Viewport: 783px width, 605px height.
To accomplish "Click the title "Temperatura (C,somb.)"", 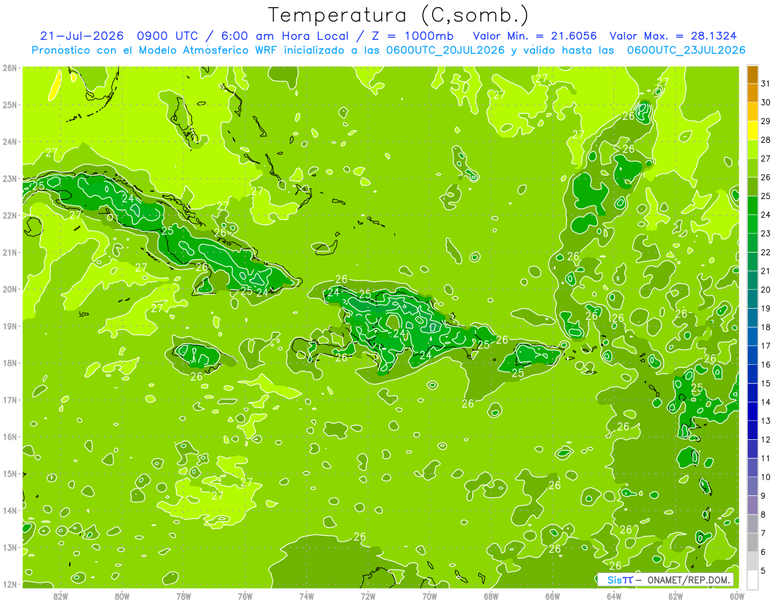I will pos(399,16).
